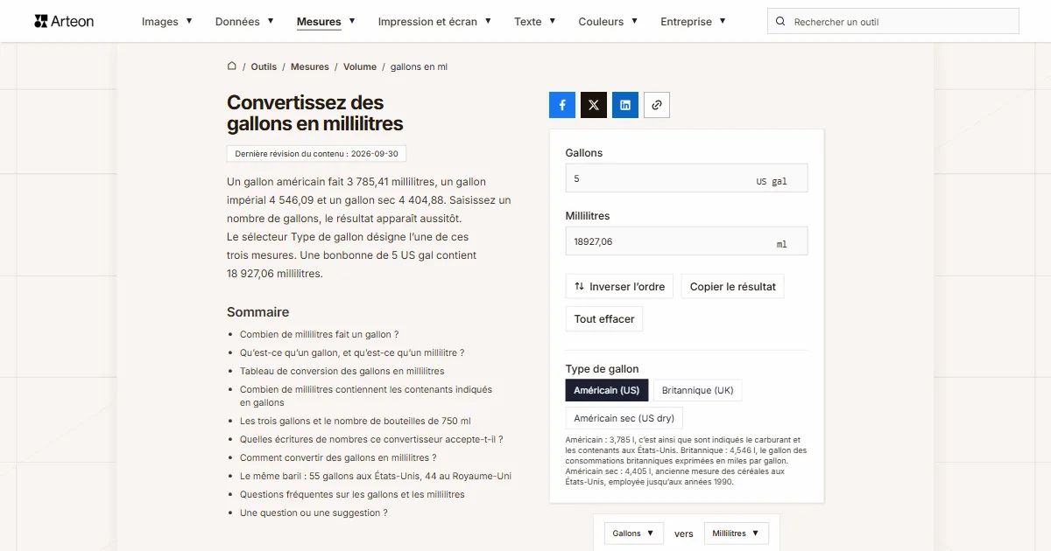The height and width of the screenshot is (551, 1051).
Task: Click Tout effacer button
Action: 604,319
